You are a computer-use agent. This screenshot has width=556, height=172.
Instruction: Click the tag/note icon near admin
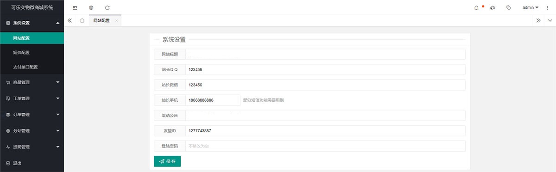tap(509, 8)
